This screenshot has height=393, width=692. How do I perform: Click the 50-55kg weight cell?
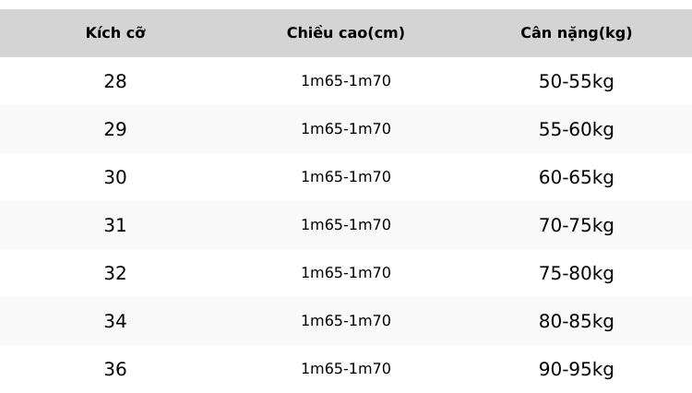point(577,81)
